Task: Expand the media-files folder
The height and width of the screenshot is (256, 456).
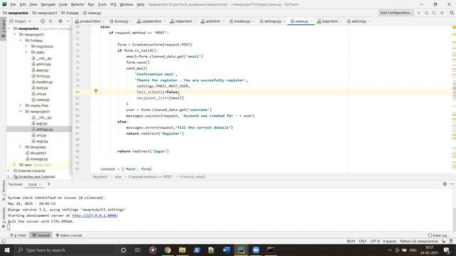Action: [21, 105]
